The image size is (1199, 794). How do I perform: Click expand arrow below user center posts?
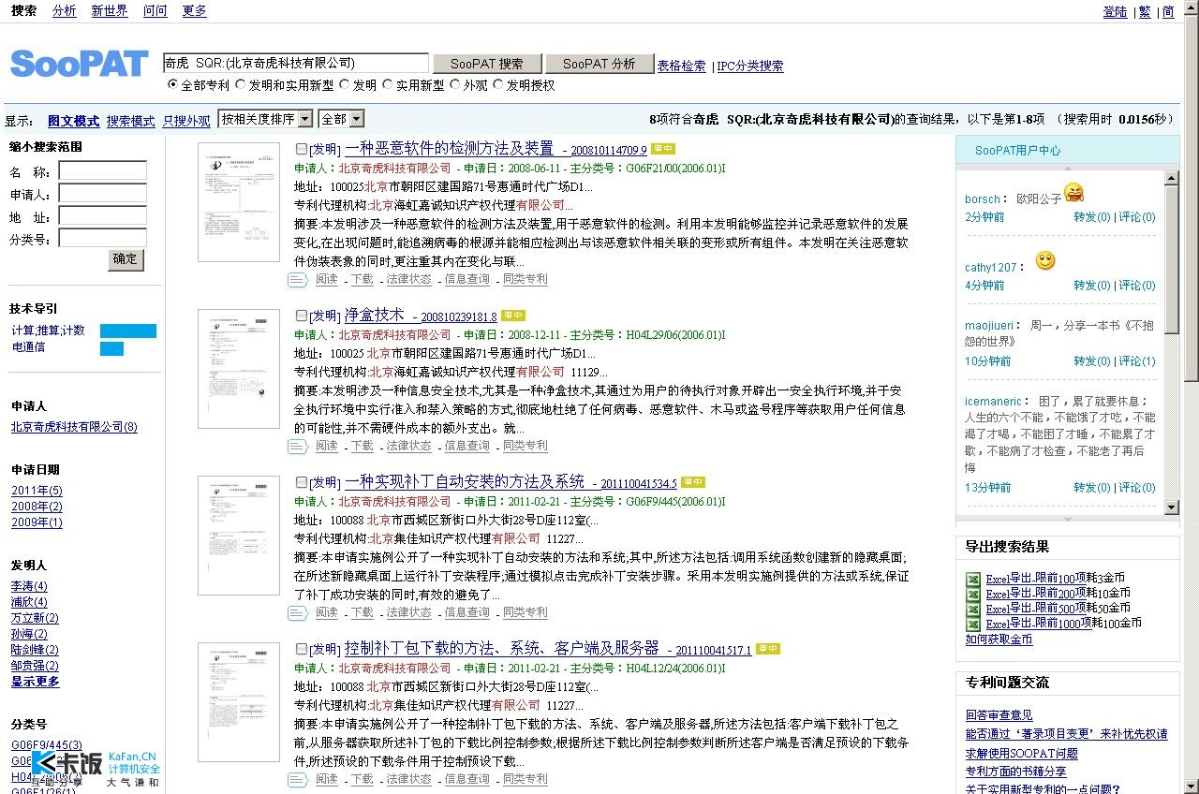[x=1067, y=519]
